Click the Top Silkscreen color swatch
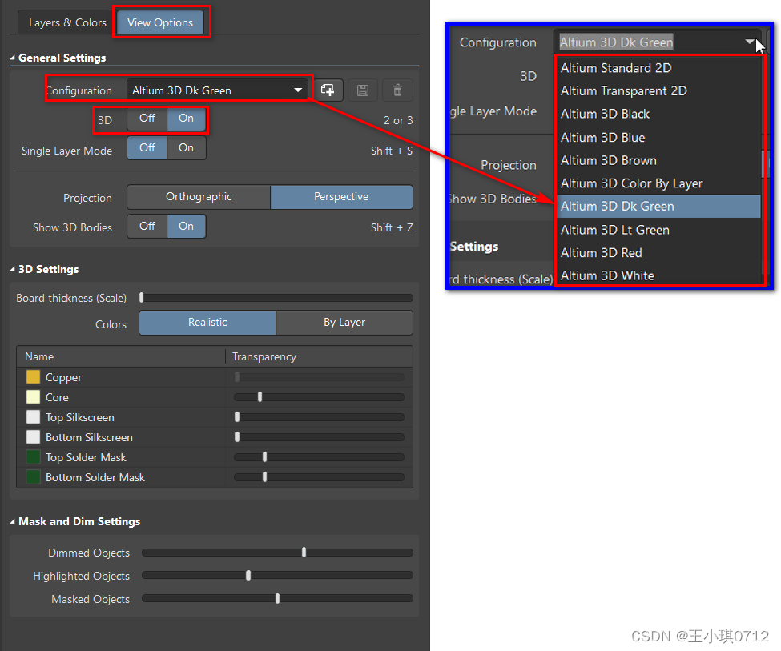Viewport: 781px width, 651px height. point(33,417)
